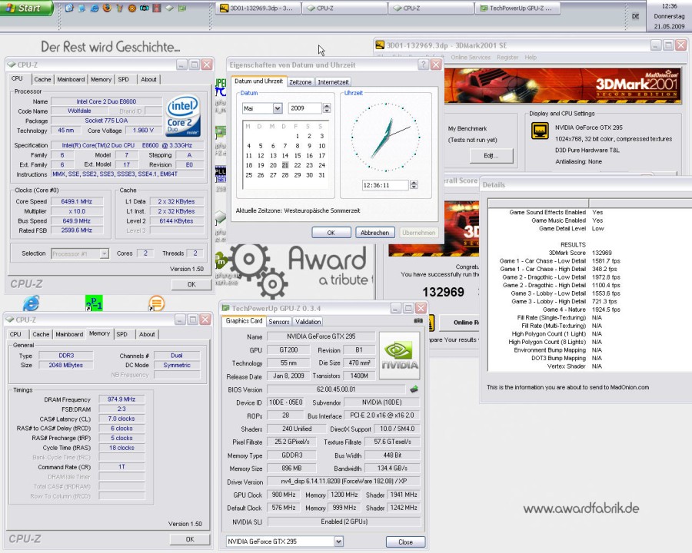Image resolution: width=692 pixels, height=553 pixels.
Task: Click the NVIDIA logo in GPU-Z
Action: pos(399,356)
